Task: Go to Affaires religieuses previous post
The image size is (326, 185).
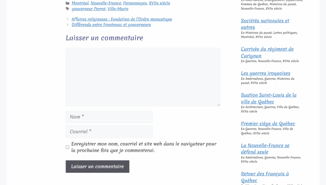Action: [122, 19]
